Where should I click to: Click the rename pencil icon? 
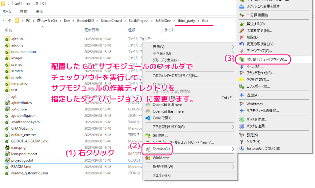tap(242, 31)
